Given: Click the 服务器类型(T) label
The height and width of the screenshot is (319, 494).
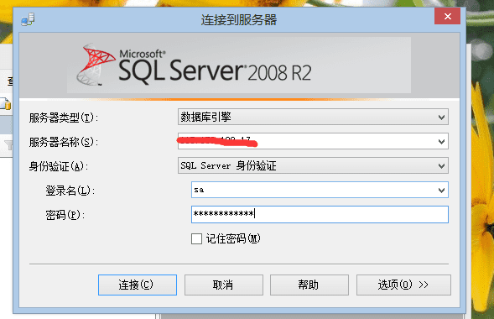Looking at the screenshot, I should (x=64, y=118).
